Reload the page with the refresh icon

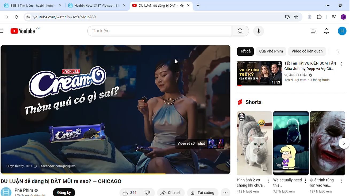tap(17, 17)
